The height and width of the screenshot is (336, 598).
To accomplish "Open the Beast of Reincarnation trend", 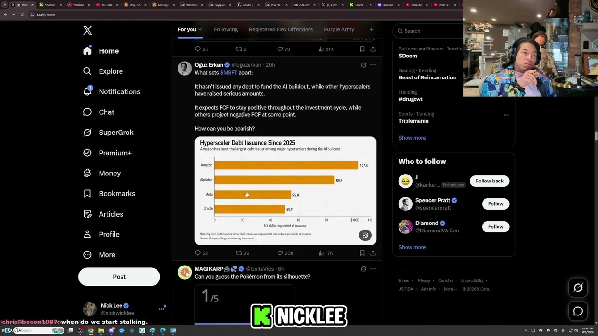I will point(427,77).
